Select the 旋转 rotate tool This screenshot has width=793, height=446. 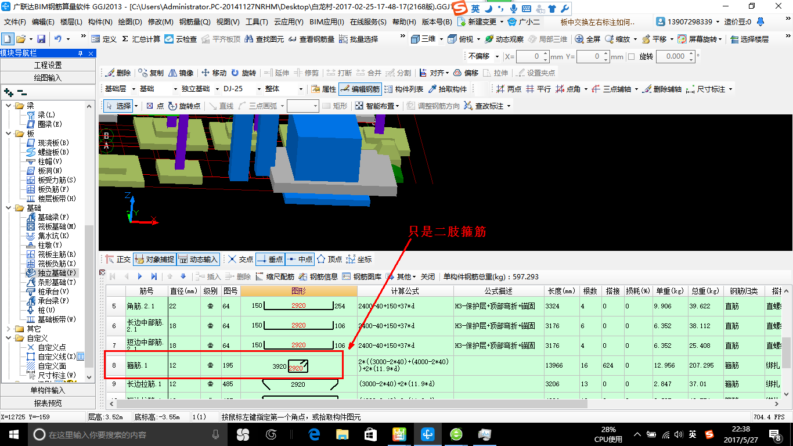point(243,73)
